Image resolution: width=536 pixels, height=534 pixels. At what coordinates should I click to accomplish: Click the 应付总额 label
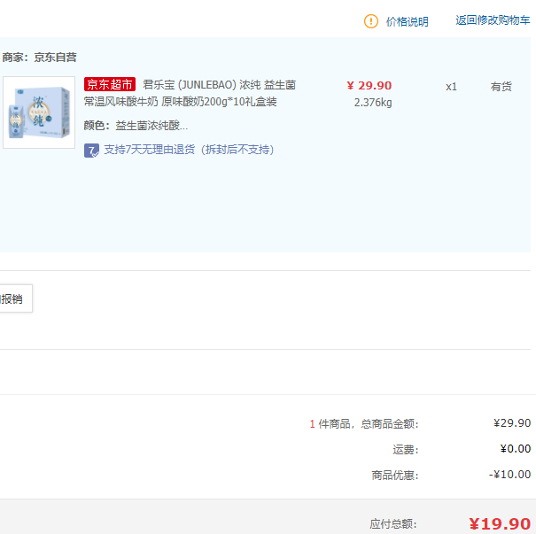coord(393,524)
